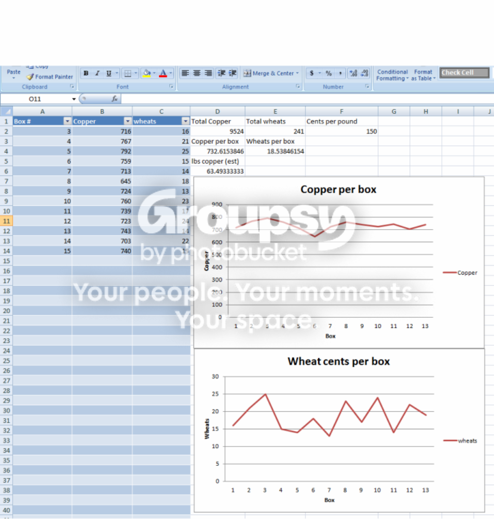Apply underline to selected cell
494x519 pixels.
pyautogui.click(x=108, y=73)
